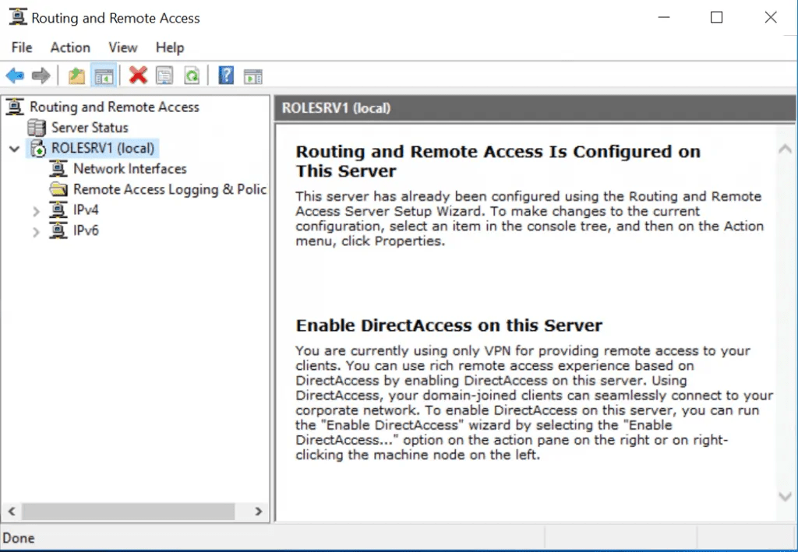Click the rightmost action pane toolbar icon

click(x=252, y=75)
